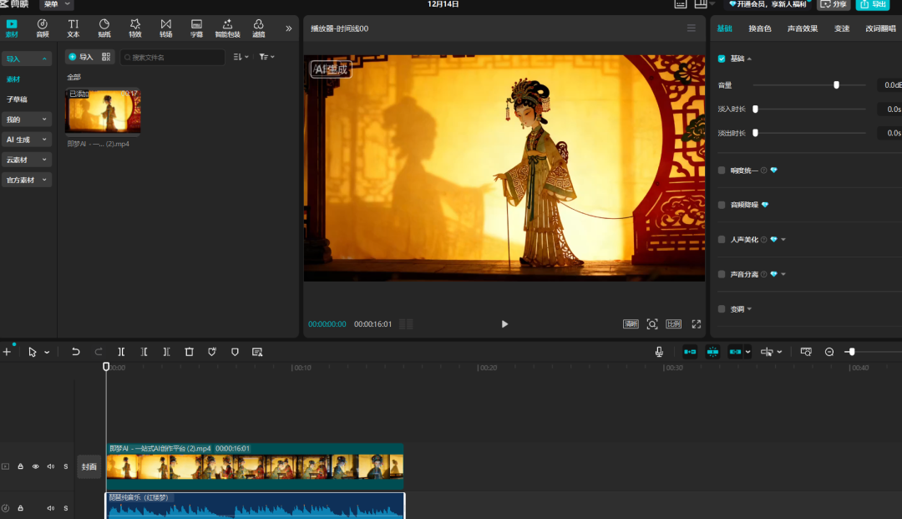
Task: Click the delete trash icon in timeline toolbar
Action: [x=189, y=352]
